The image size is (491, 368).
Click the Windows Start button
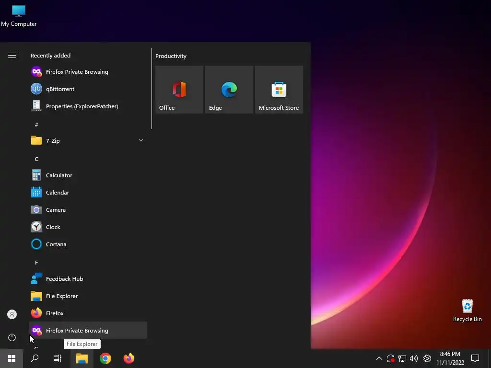click(x=12, y=358)
